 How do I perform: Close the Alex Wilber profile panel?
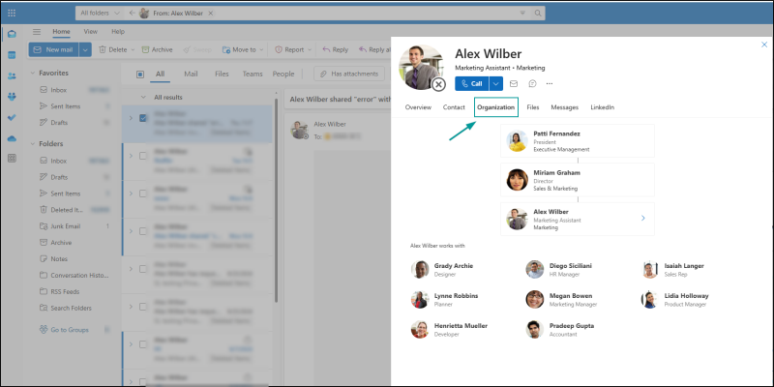click(764, 45)
